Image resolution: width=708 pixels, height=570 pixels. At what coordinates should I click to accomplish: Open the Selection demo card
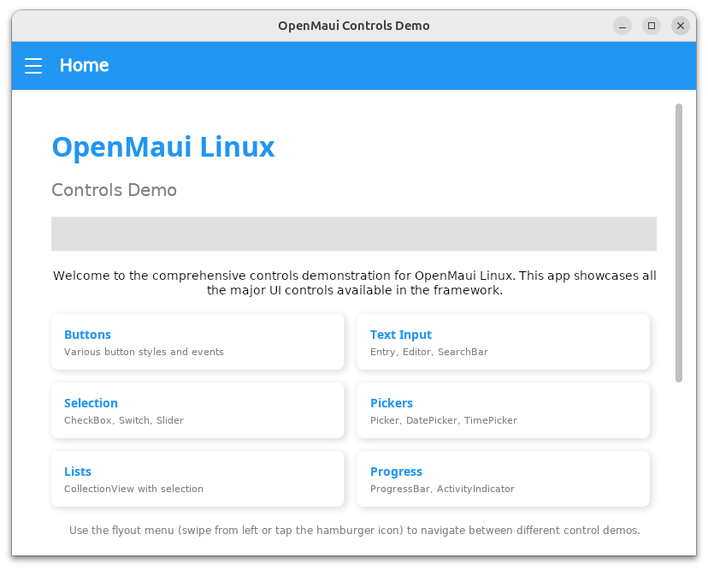(x=198, y=410)
